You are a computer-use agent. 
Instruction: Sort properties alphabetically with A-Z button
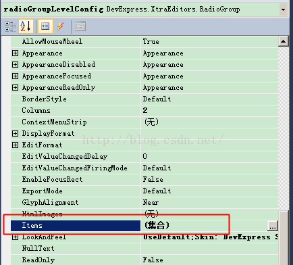coord(26,26)
